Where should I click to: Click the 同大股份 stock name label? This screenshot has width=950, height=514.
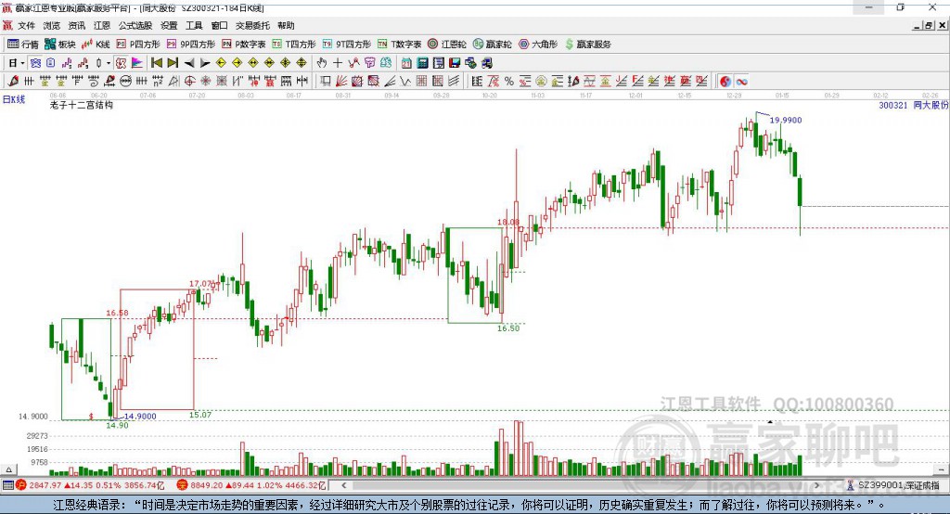931,105
